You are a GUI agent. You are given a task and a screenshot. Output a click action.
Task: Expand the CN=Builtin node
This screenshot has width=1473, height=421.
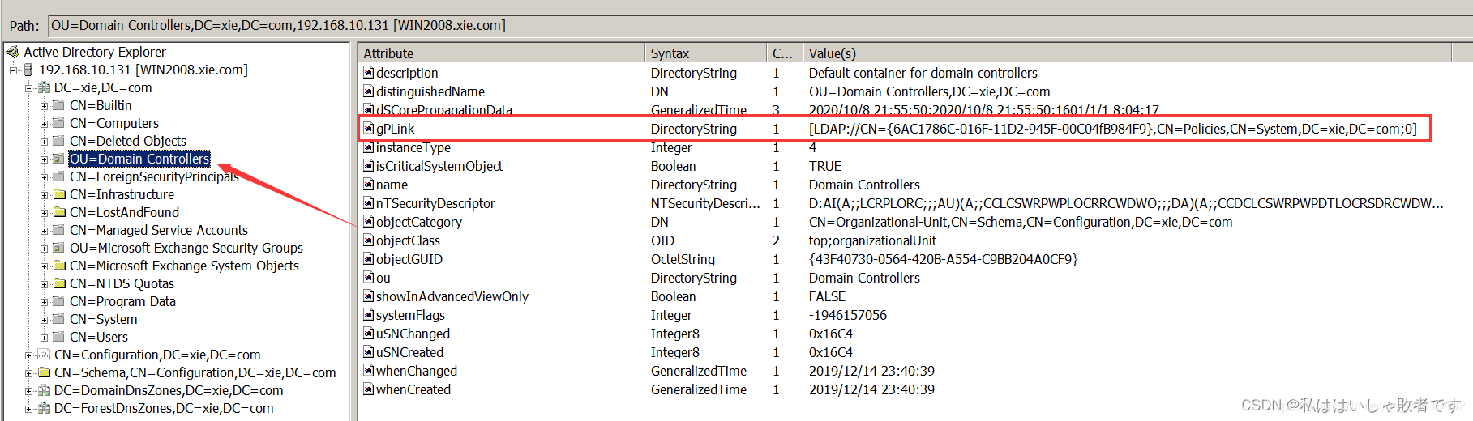pyautogui.click(x=45, y=106)
